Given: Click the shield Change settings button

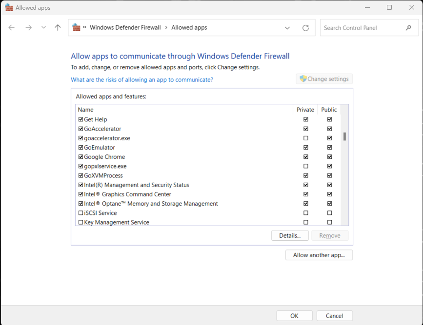Looking at the screenshot, I should point(324,79).
